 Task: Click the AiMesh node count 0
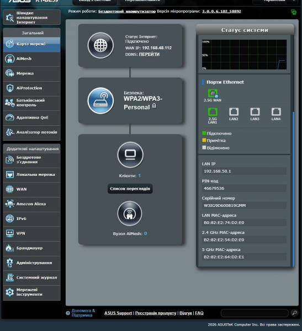click(x=145, y=233)
